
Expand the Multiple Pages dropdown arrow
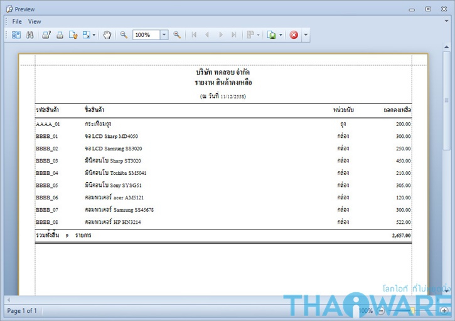[x=259, y=35]
